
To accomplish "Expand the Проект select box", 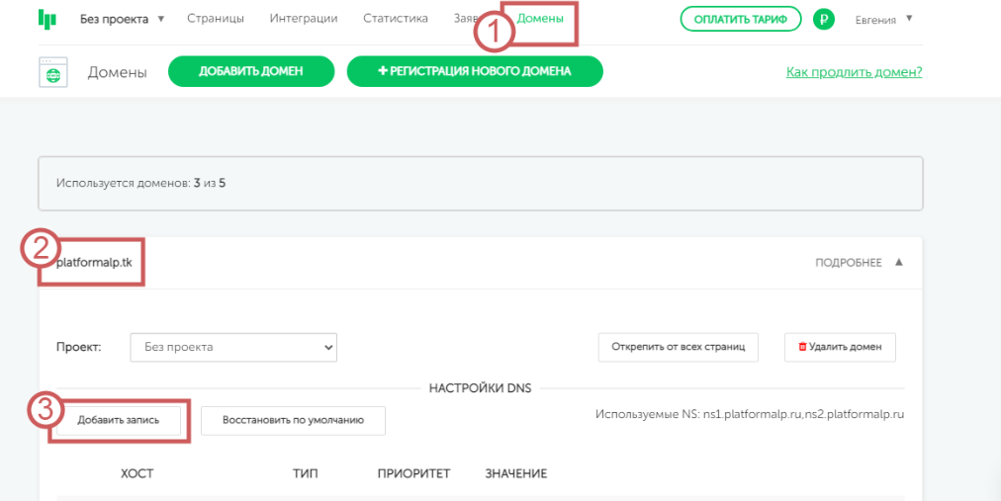I will tap(233, 347).
